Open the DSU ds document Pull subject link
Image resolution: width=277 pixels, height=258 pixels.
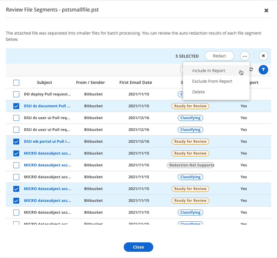point(47,106)
